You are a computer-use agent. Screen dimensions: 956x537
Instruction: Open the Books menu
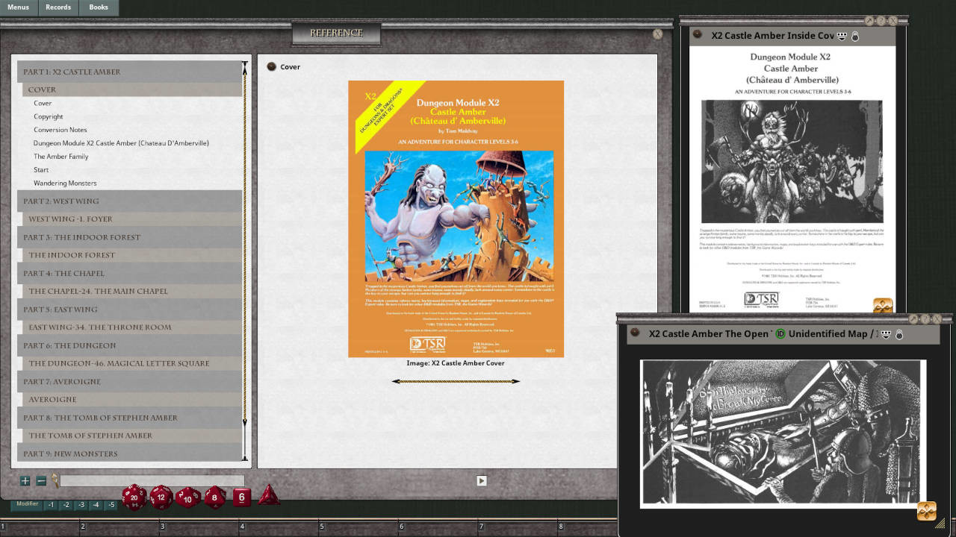98,7
